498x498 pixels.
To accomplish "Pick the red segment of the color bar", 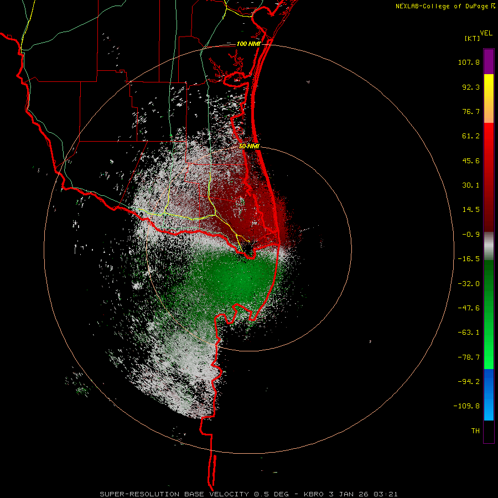I will [489, 177].
